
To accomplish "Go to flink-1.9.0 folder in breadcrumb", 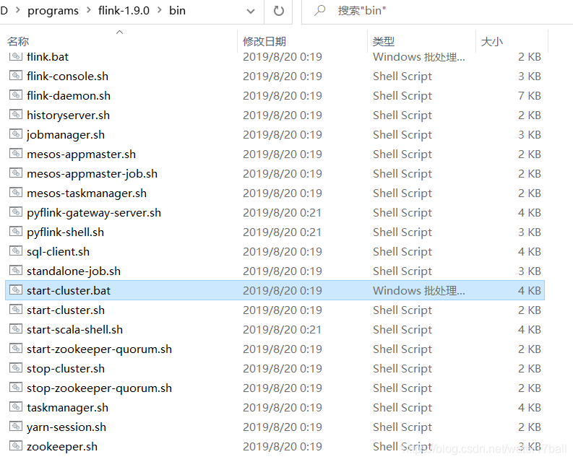I will pyautogui.click(x=124, y=11).
